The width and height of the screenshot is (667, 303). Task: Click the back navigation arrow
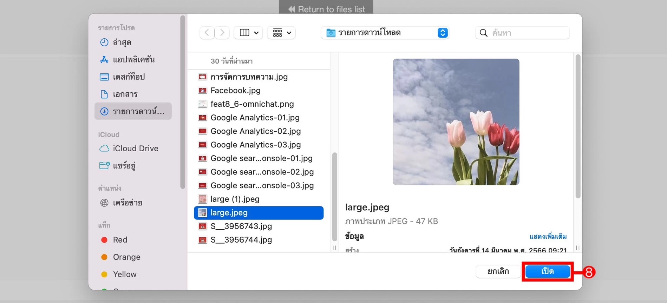pos(207,33)
